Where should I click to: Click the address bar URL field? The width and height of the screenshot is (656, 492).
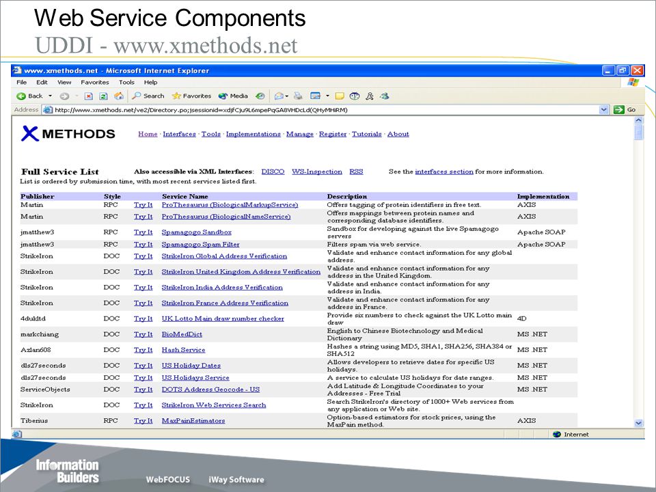(x=327, y=110)
